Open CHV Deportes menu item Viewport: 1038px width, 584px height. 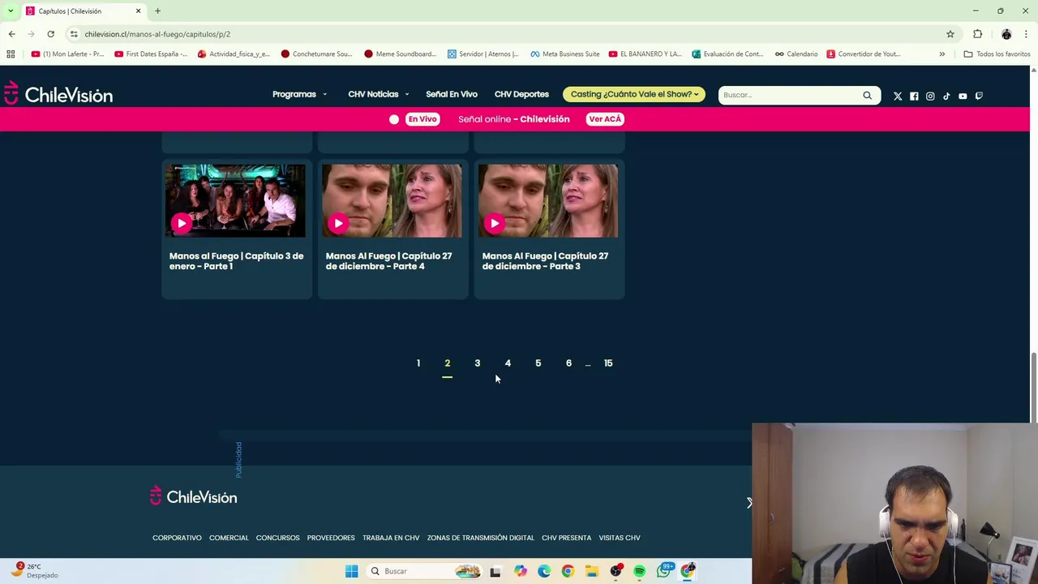(521, 94)
